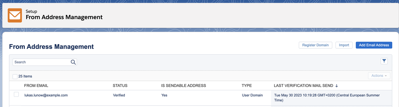The width and height of the screenshot is (399, 107).
Task: Check the box for lukas.lunow@example.com row
Action: pos(16,94)
